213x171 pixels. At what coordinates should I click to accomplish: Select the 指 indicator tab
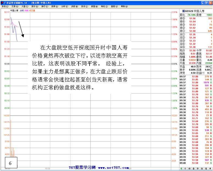pos(202,168)
